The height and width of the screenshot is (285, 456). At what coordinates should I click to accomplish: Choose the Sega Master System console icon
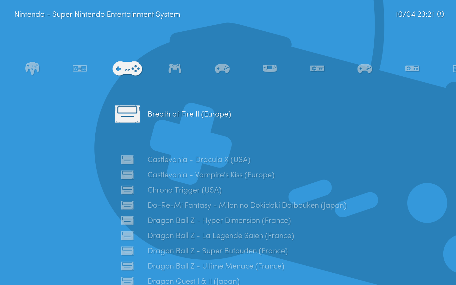pyautogui.click(x=317, y=68)
